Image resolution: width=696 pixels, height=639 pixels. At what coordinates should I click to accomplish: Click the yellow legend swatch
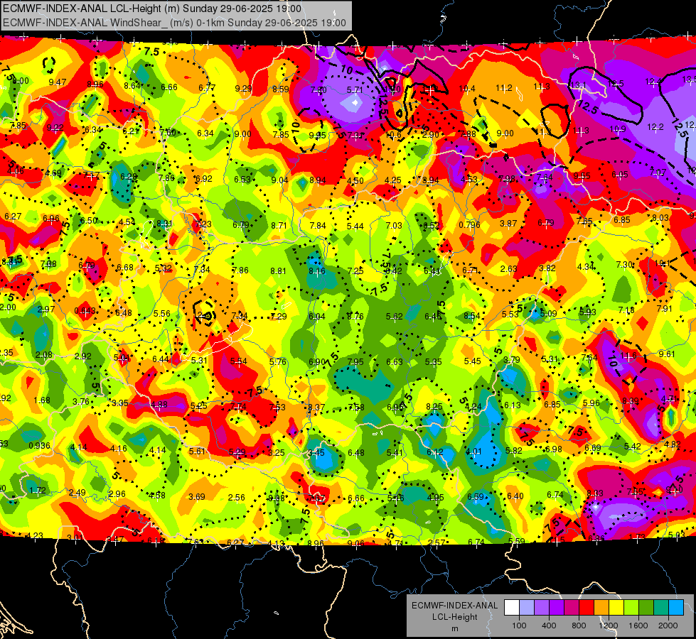point(616,608)
